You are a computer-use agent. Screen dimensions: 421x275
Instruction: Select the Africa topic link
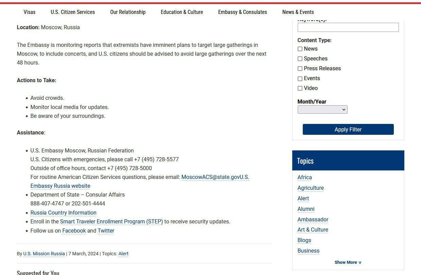click(x=304, y=178)
